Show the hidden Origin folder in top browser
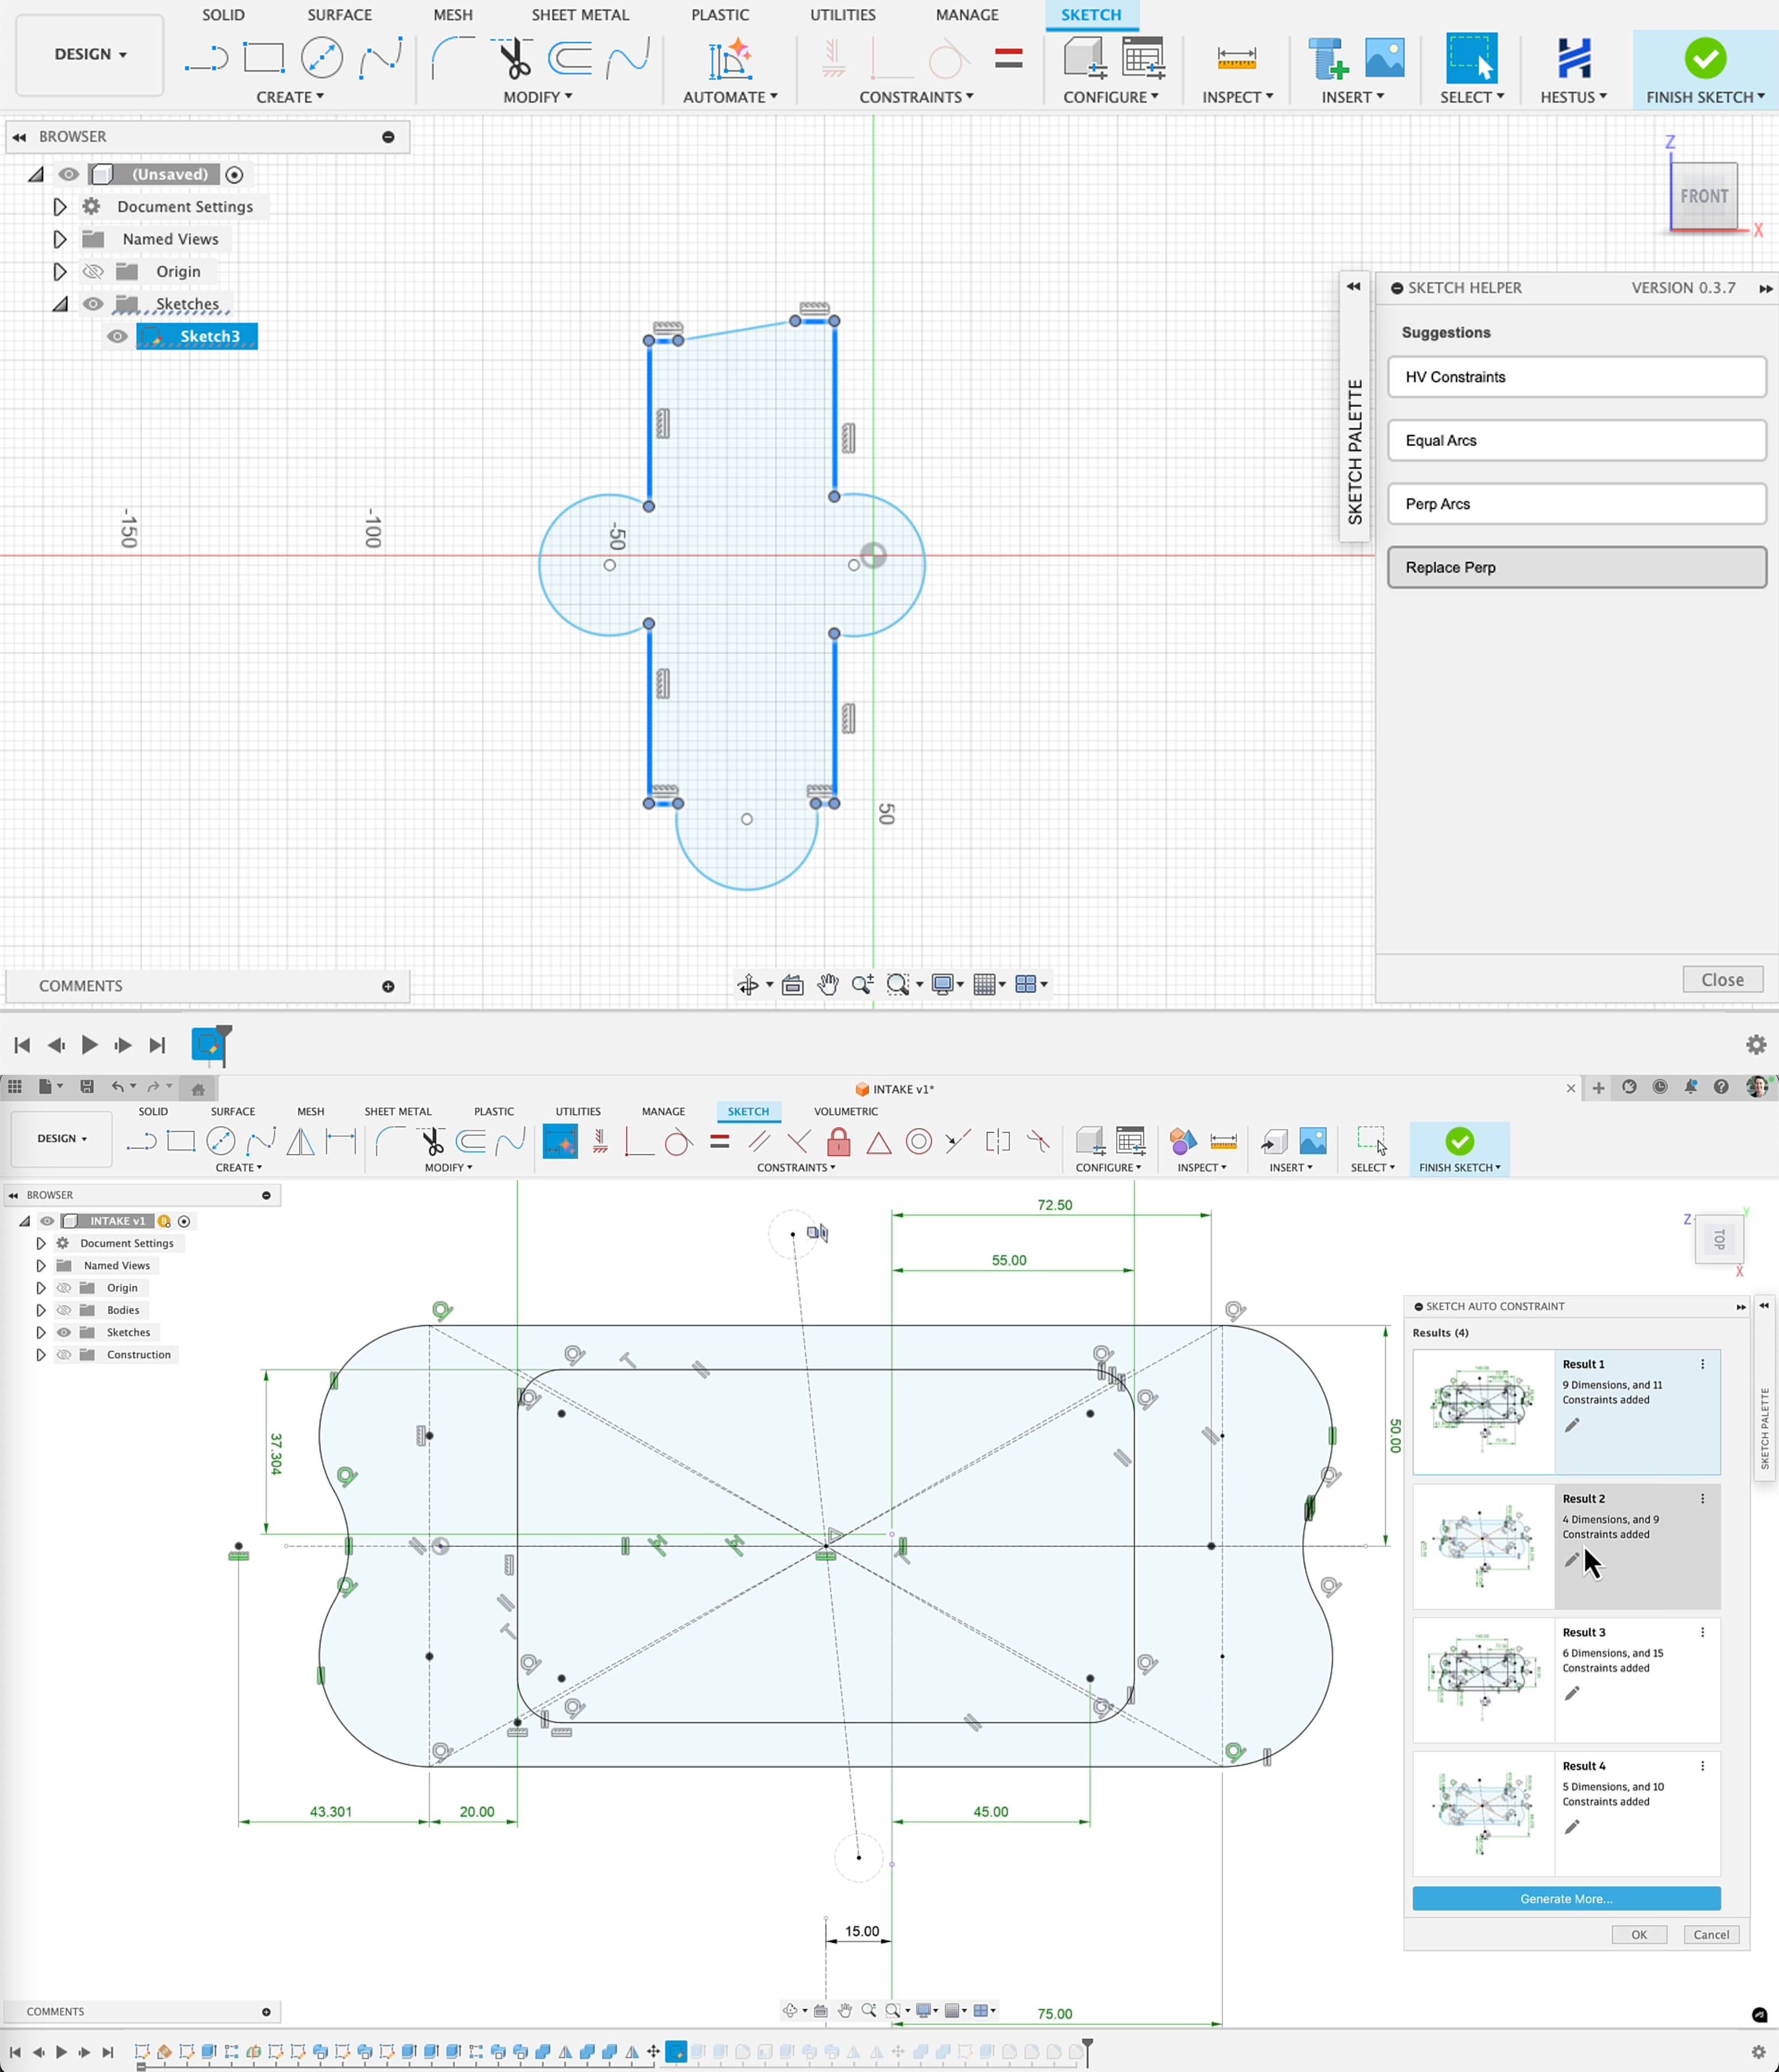 pyautogui.click(x=93, y=272)
